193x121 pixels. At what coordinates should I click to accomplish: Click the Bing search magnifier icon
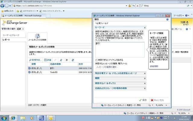coord(188,6)
